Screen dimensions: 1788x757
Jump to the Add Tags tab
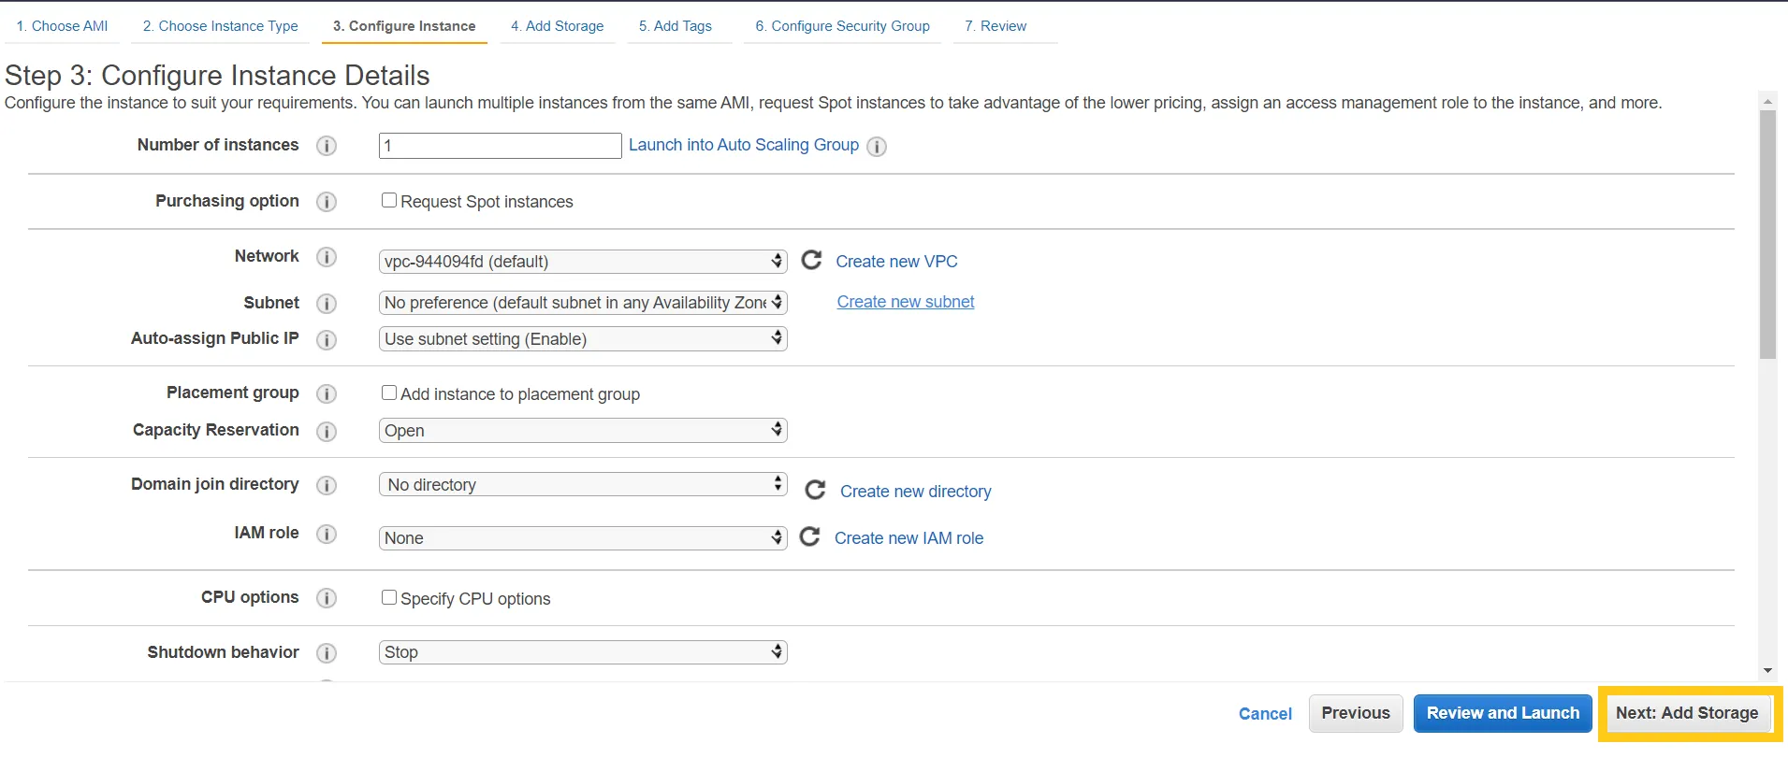[x=676, y=26]
